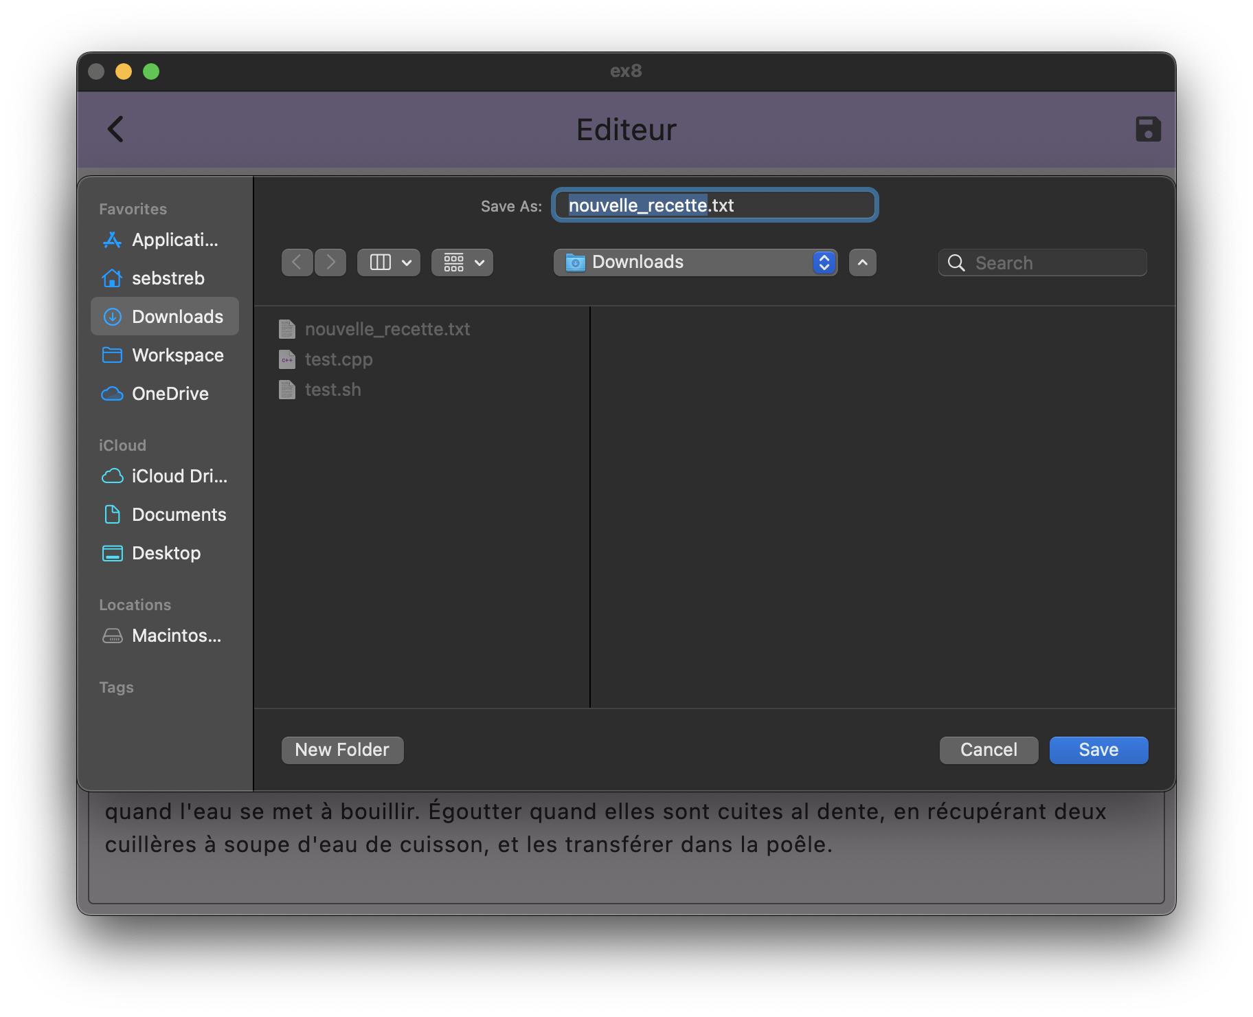Image resolution: width=1253 pixels, height=1017 pixels.
Task: Click the floppy disk save icon in Editeur header
Action: point(1147,129)
